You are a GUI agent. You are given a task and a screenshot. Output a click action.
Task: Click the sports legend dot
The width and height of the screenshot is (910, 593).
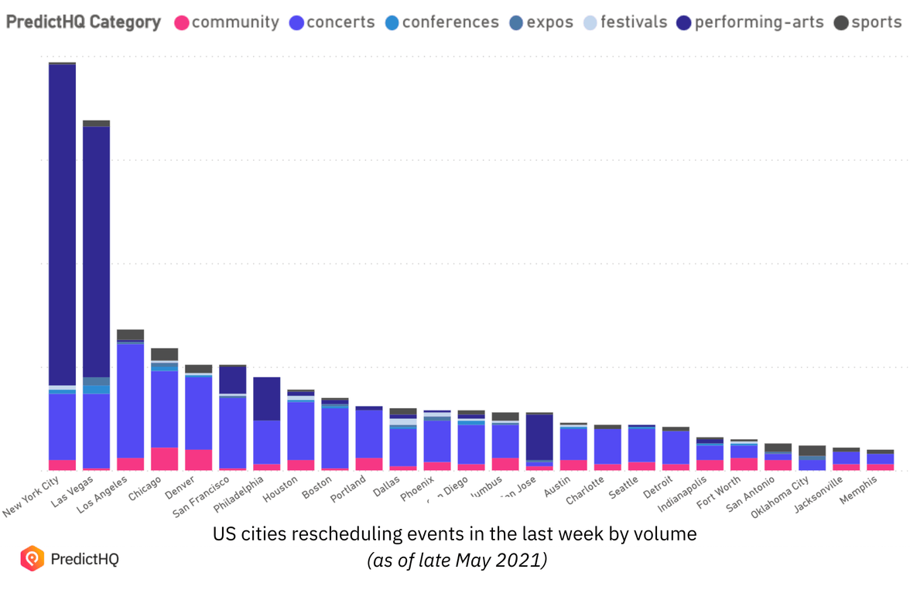click(840, 22)
